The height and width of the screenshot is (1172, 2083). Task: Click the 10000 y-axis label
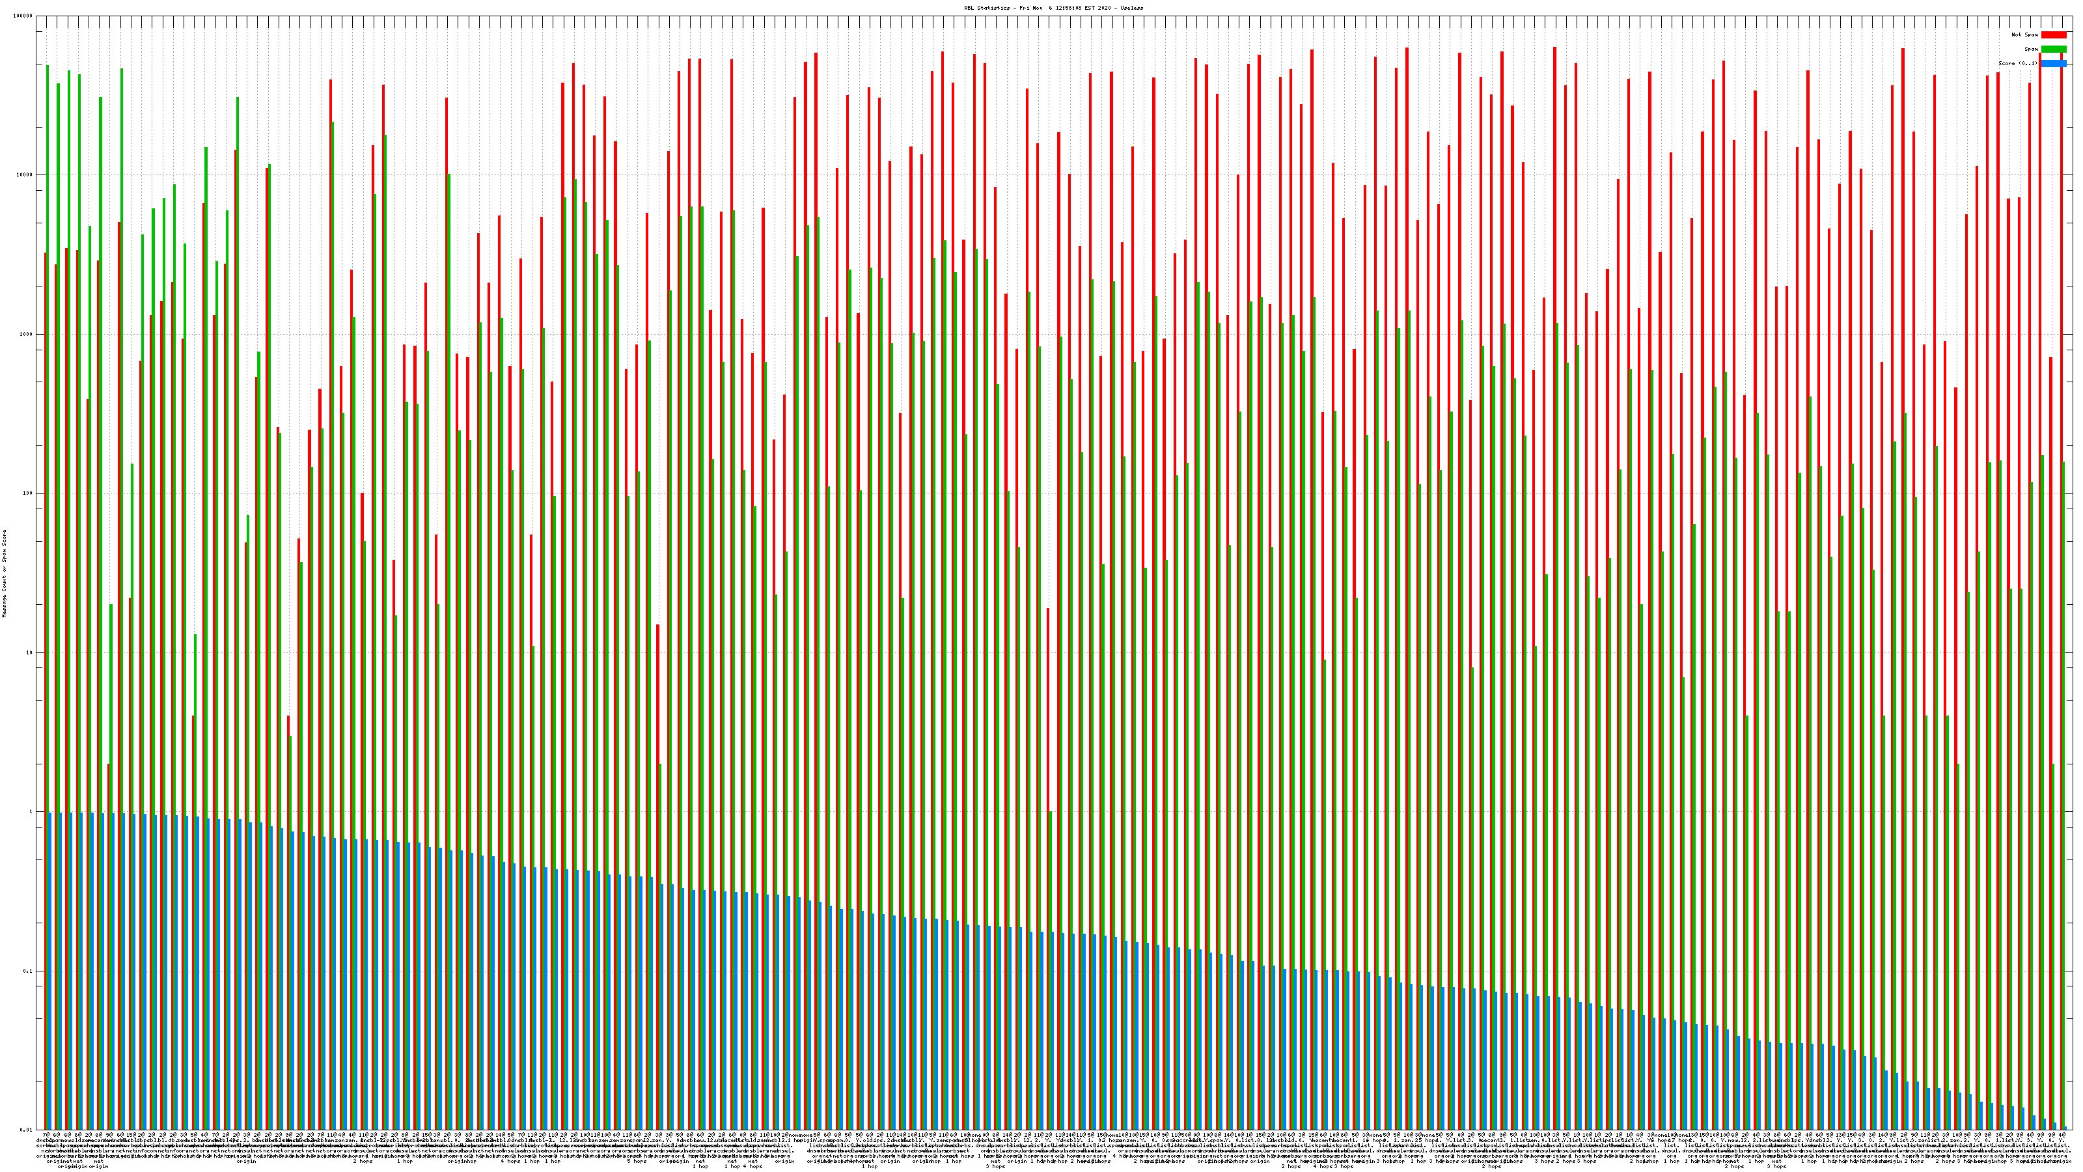pyautogui.click(x=25, y=176)
